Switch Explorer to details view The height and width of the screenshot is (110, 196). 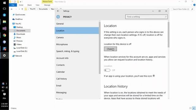pos(190,108)
